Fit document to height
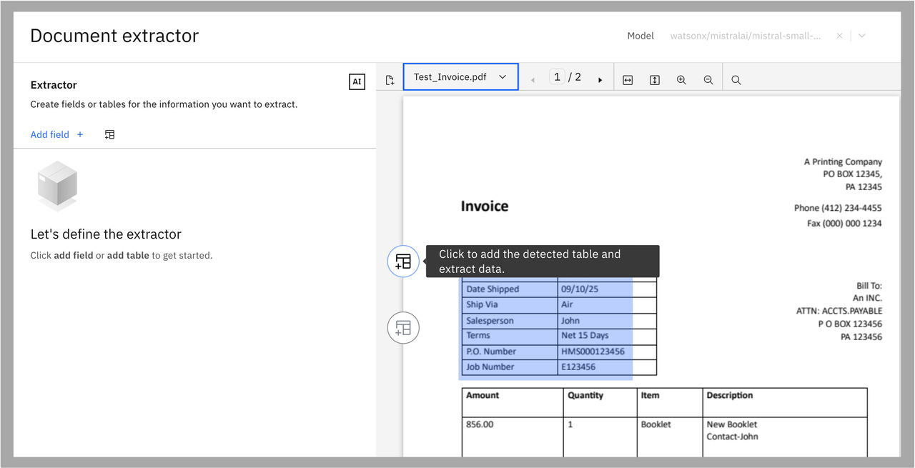Image resolution: width=915 pixels, height=468 pixels. click(x=654, y=80)
